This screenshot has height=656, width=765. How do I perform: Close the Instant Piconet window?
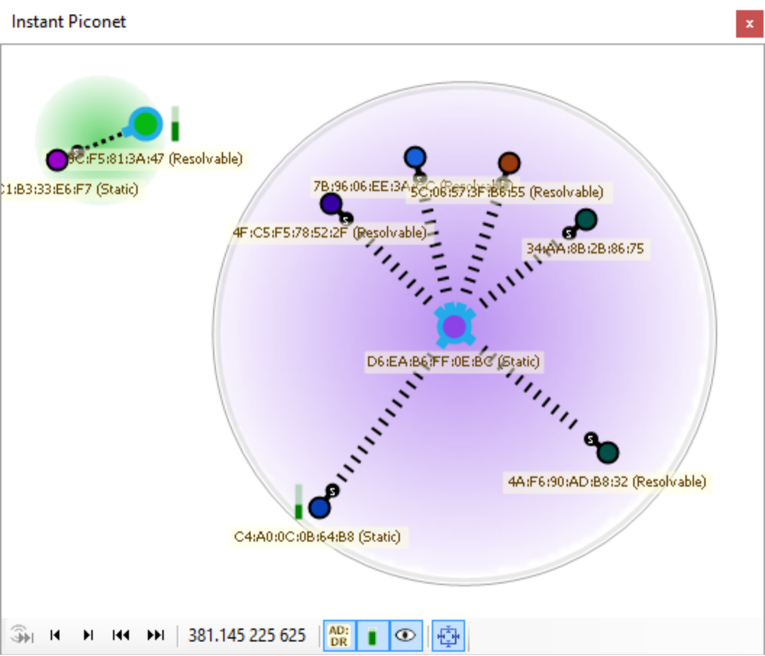(749, 23)
